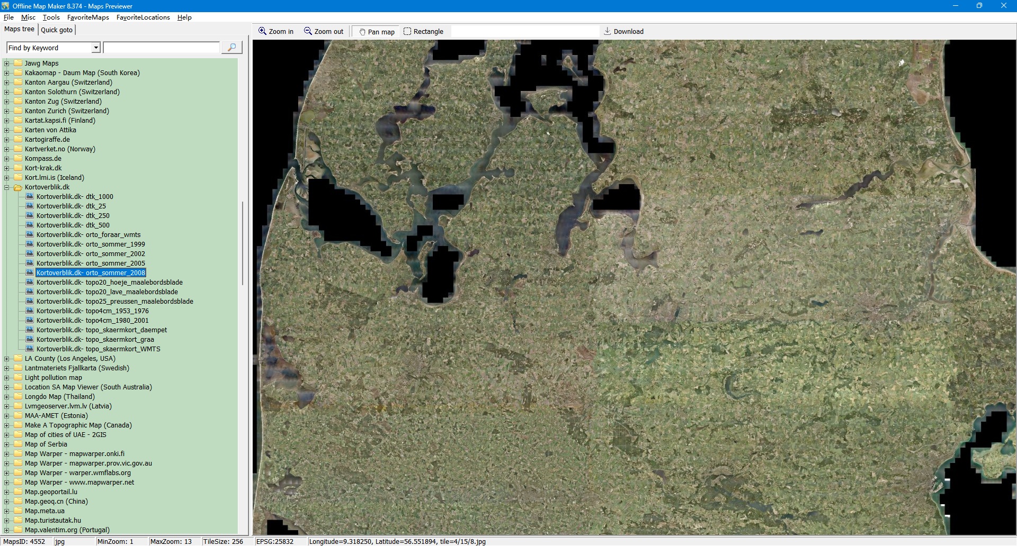Switch to the Quick goto tab

pos(57,30)
